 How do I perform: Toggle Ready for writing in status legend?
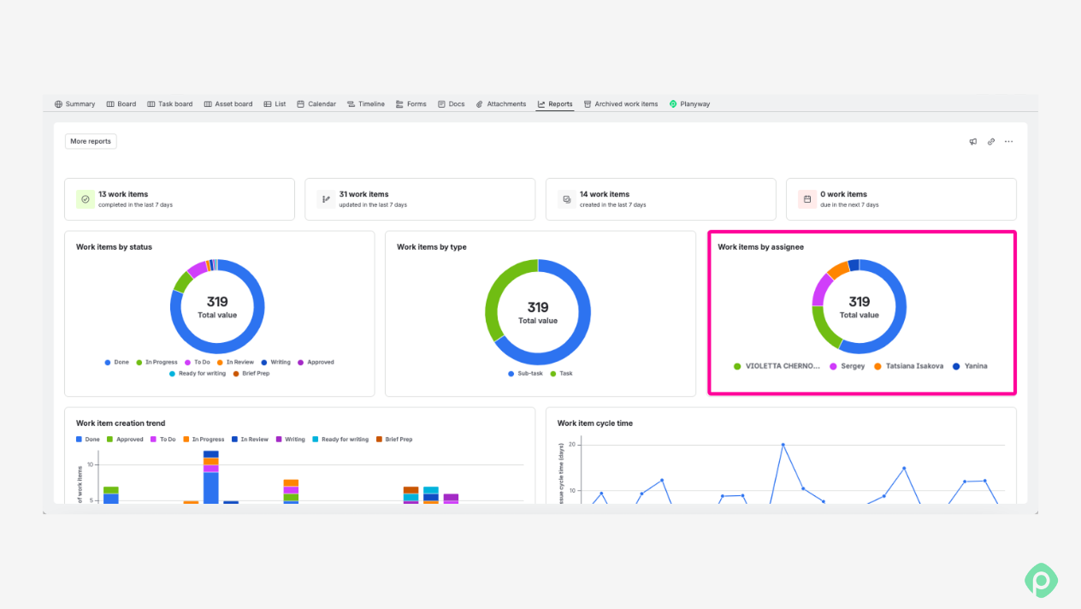(198, 374)
